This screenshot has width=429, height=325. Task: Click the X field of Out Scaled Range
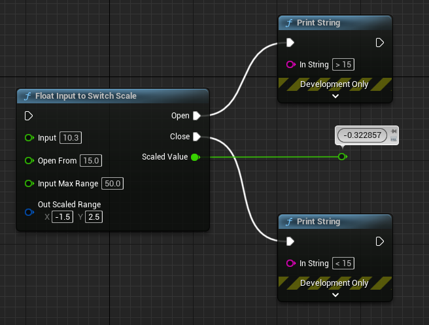click(63, 217)
